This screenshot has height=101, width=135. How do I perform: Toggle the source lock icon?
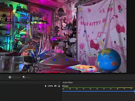pos(59,86)
